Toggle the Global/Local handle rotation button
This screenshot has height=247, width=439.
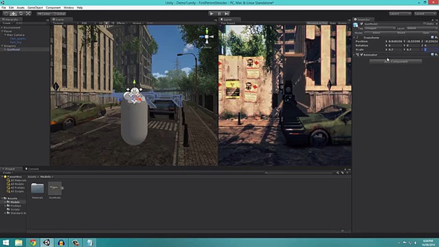[x=59, y=14]
